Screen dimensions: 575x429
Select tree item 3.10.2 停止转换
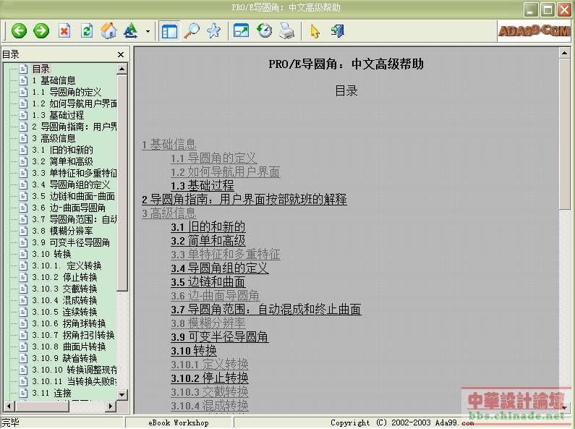(64, 277)
